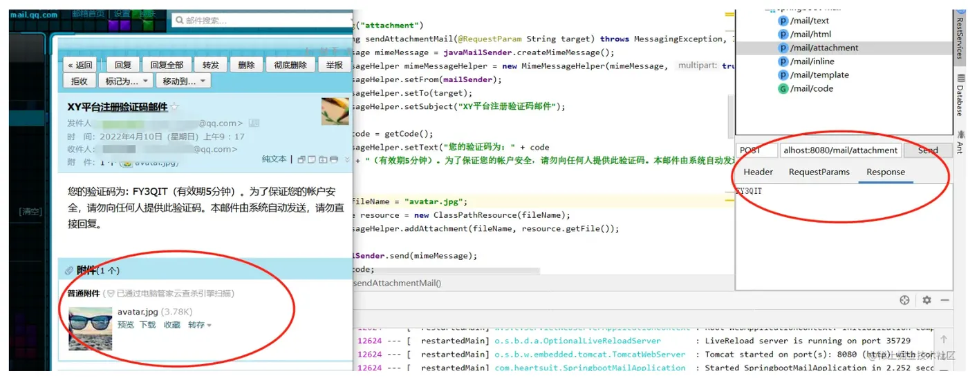This screenshot has width=968, height=378.
Task: Click the 回复 button
Action: [x=122, y=65]
